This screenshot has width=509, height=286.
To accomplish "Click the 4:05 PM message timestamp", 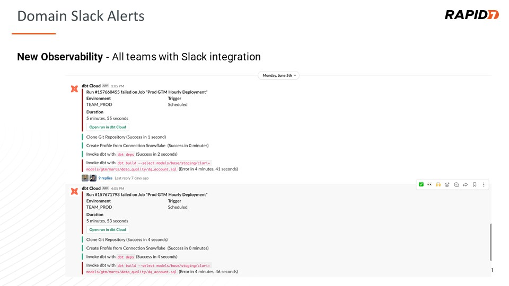I will point(118,189).
